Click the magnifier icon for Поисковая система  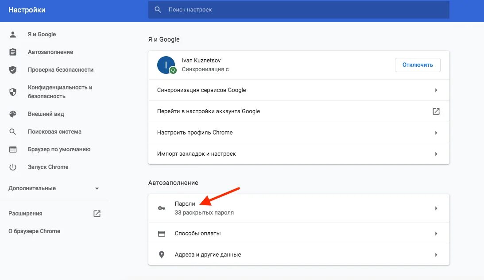[13, 132]
